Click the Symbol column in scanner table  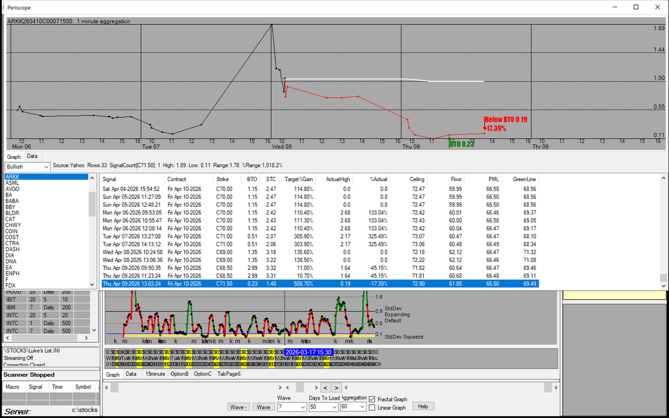(x=83, y=386)
